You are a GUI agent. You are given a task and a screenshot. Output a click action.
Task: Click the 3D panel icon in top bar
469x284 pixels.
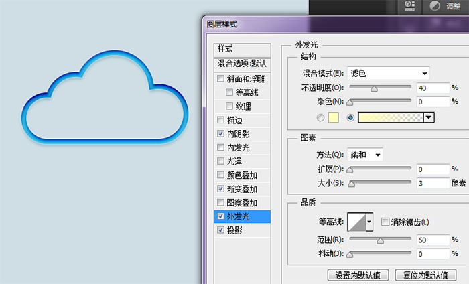point(409,5)
